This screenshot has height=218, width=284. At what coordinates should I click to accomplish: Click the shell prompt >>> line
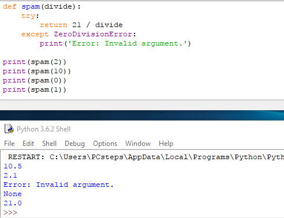[10, 212]
